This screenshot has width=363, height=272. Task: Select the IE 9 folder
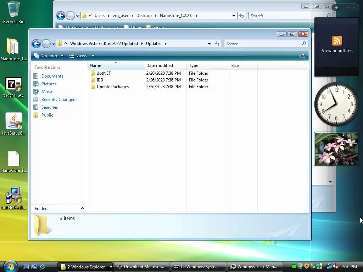point(100,80)
